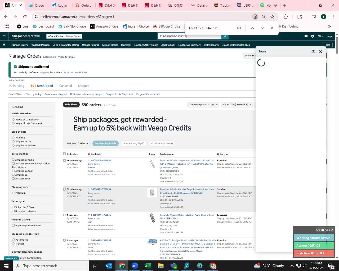Open the Chrome three-dot menu
The width and height of the screenshot is (339, 271).
coord(333,17)
